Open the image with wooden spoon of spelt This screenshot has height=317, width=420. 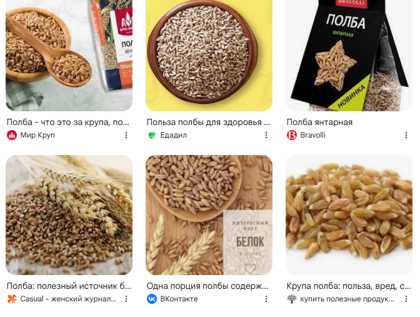[x=69, y=56]
